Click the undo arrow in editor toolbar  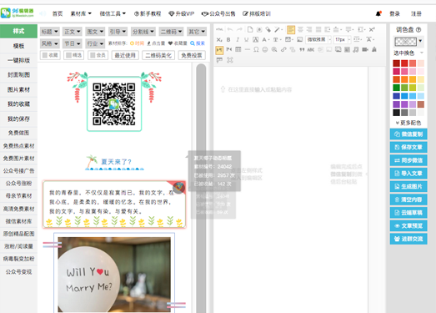[x=230, y=29]
